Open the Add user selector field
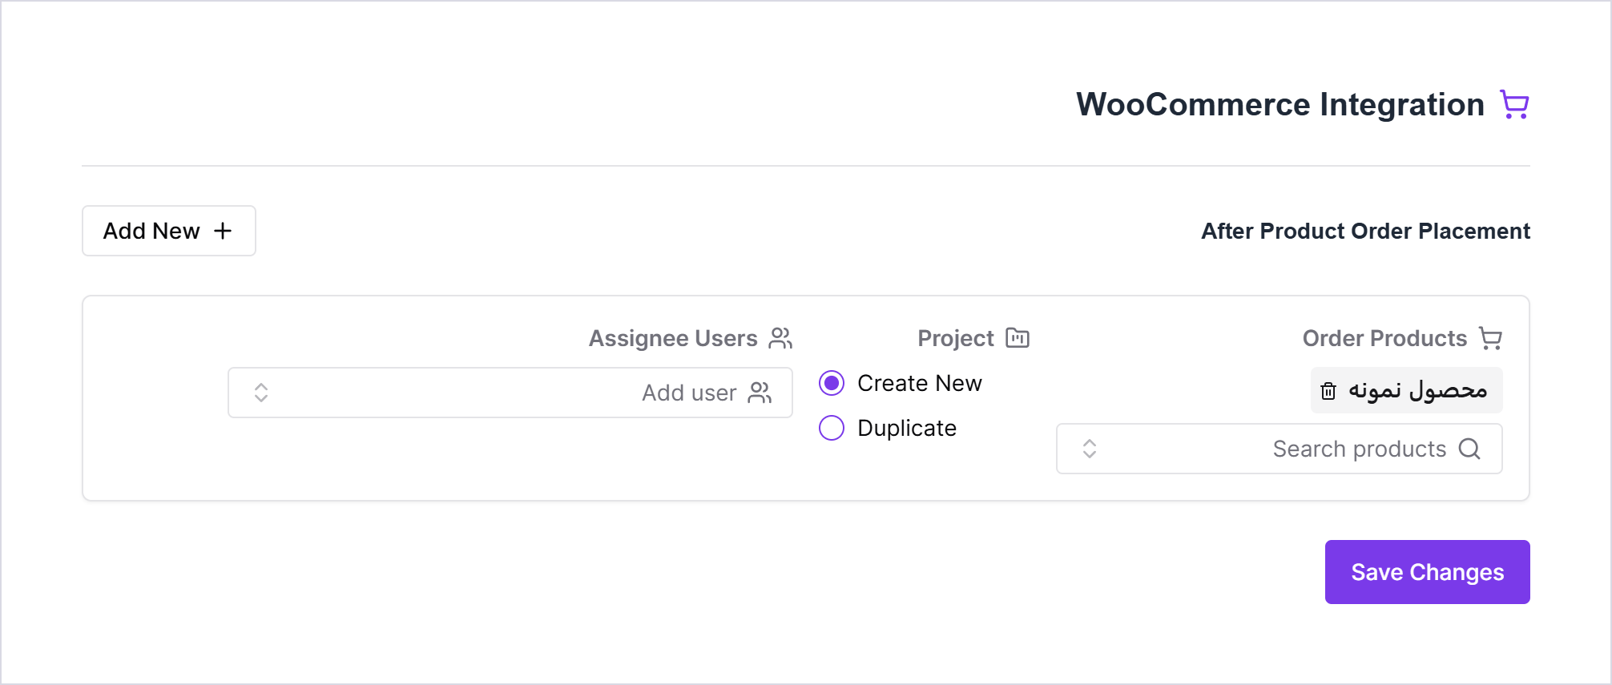1612x685 pixels. point(510,393)
